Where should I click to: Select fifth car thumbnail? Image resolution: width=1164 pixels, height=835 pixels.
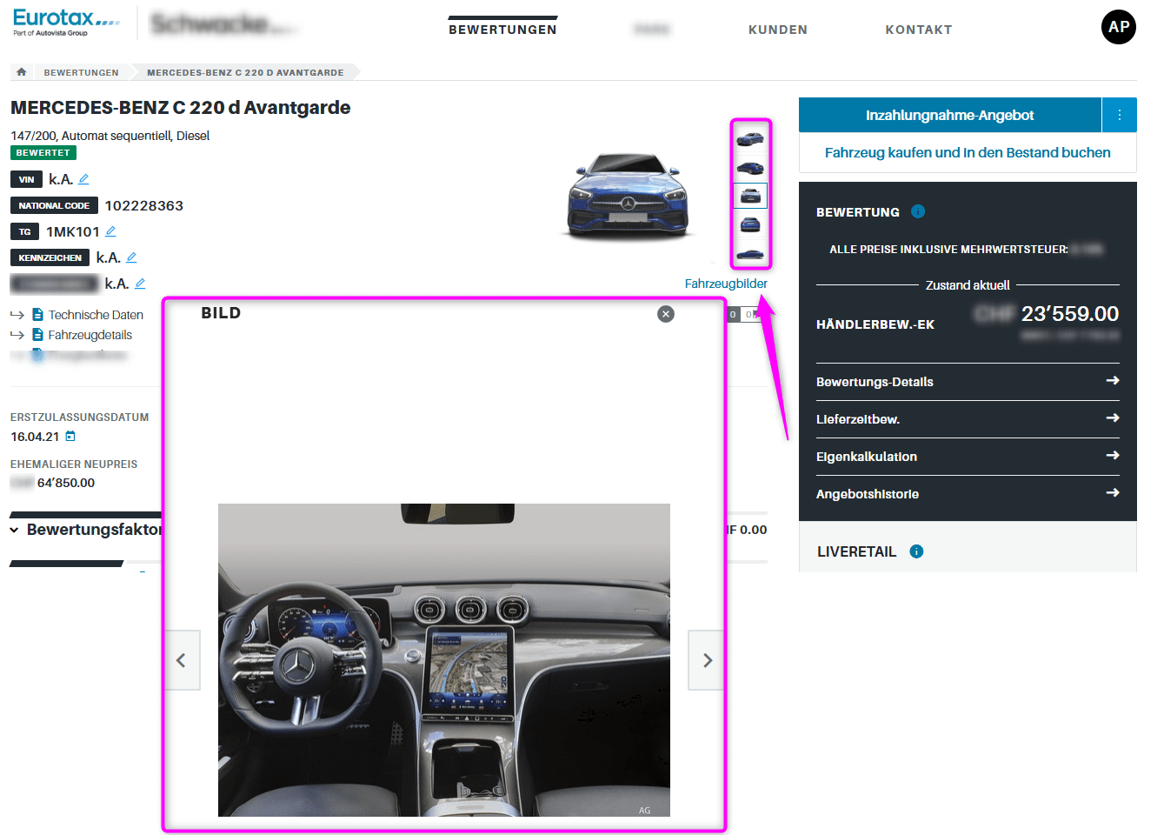[750, 254]
